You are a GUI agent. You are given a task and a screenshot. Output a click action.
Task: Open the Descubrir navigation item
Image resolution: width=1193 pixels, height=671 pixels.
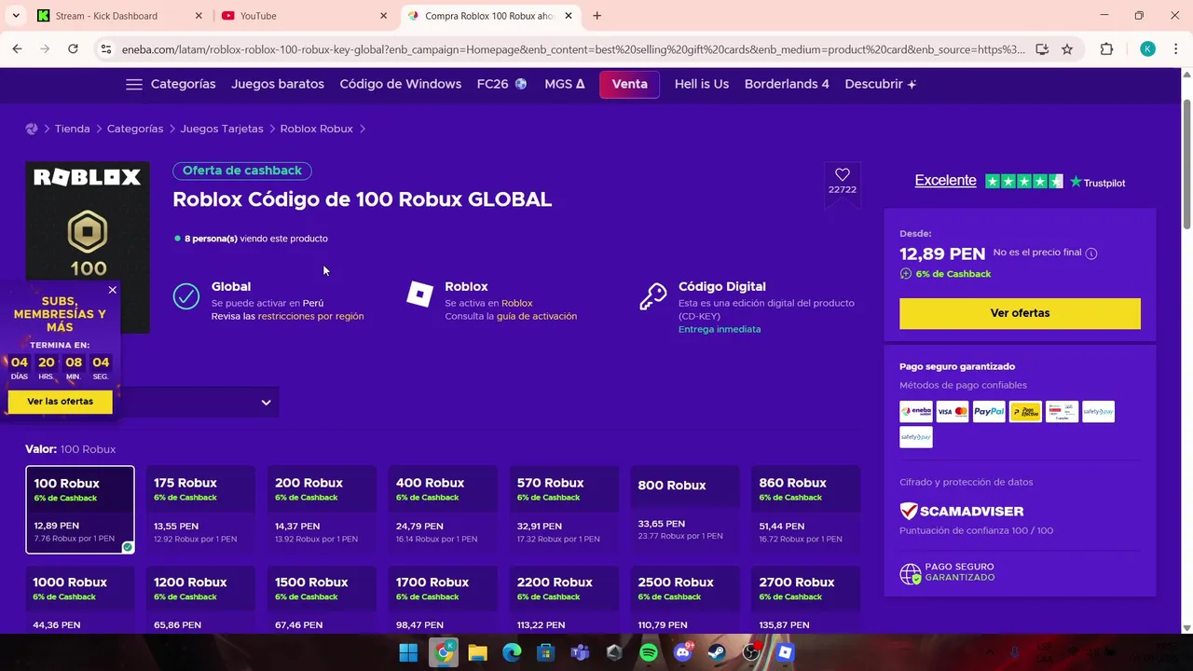881,84
